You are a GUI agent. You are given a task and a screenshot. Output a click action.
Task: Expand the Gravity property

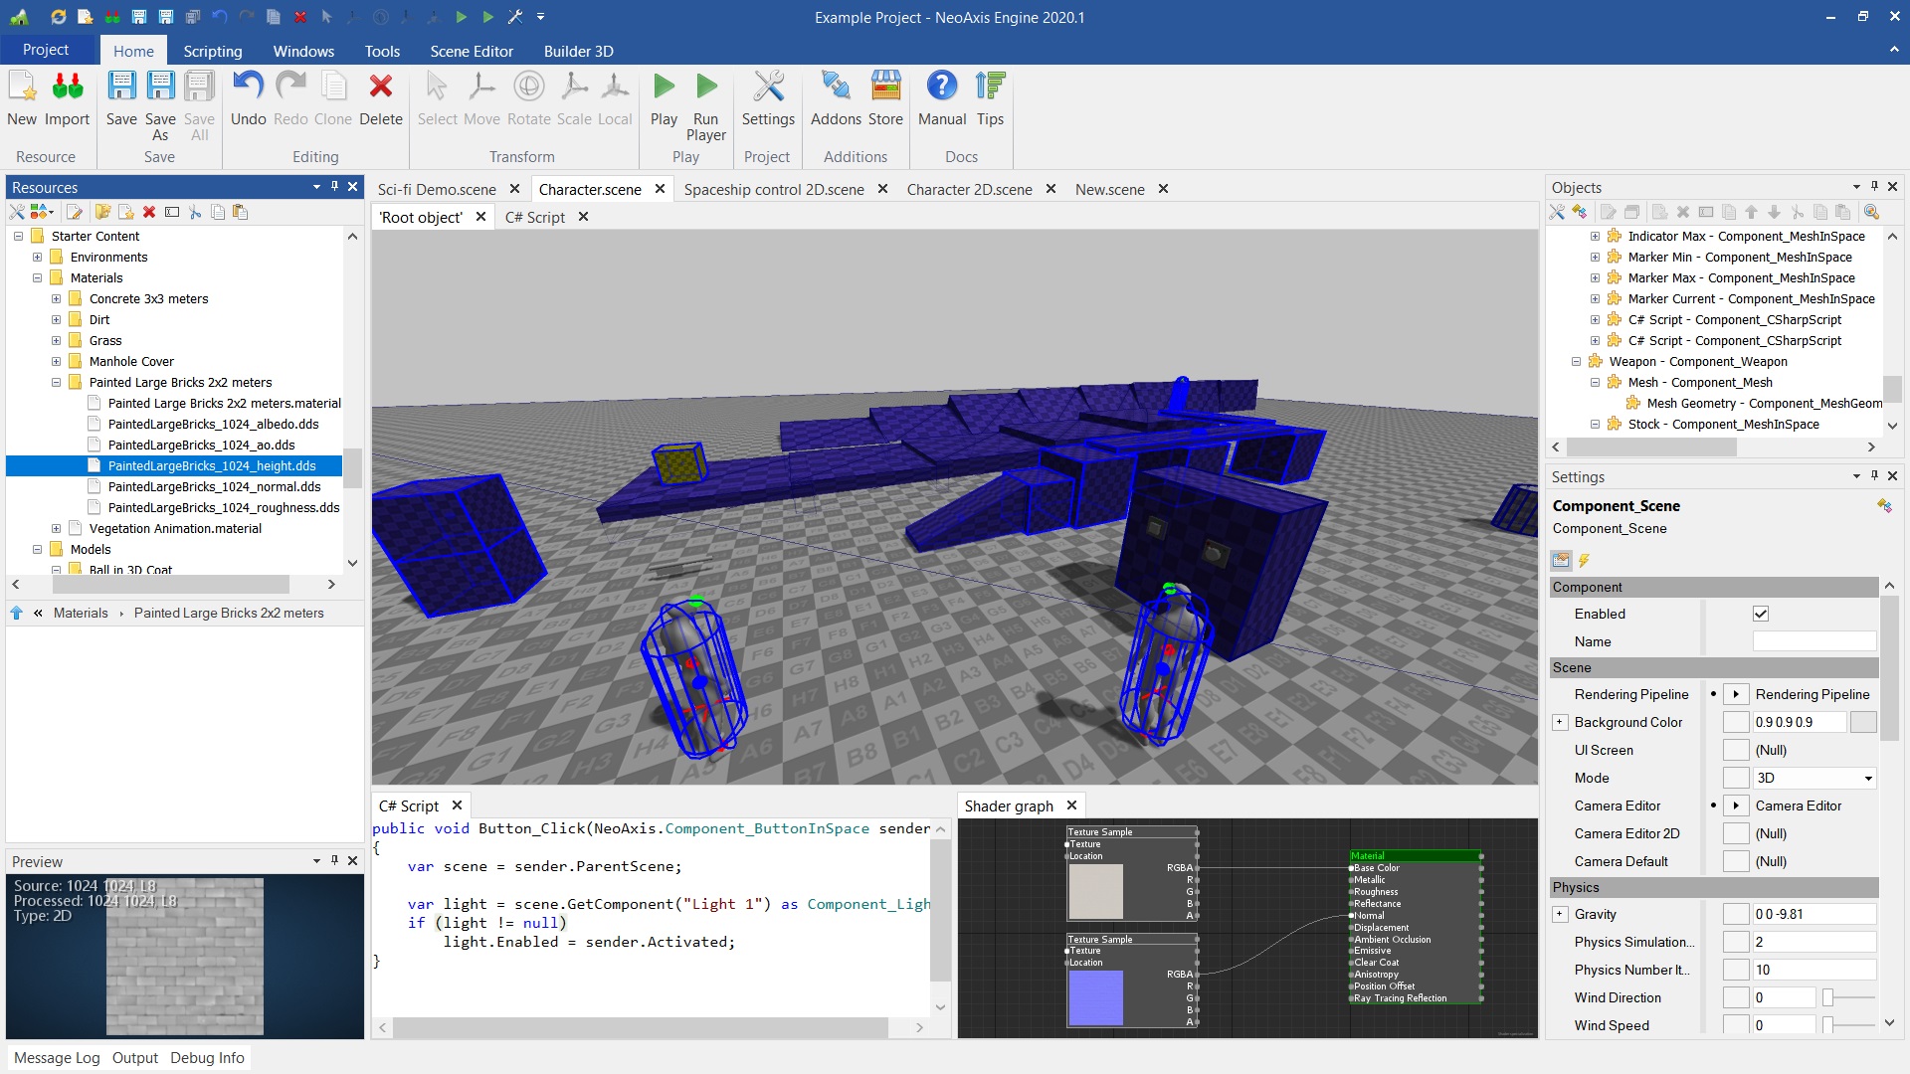pyautogui.click(x=1560, y=914)
